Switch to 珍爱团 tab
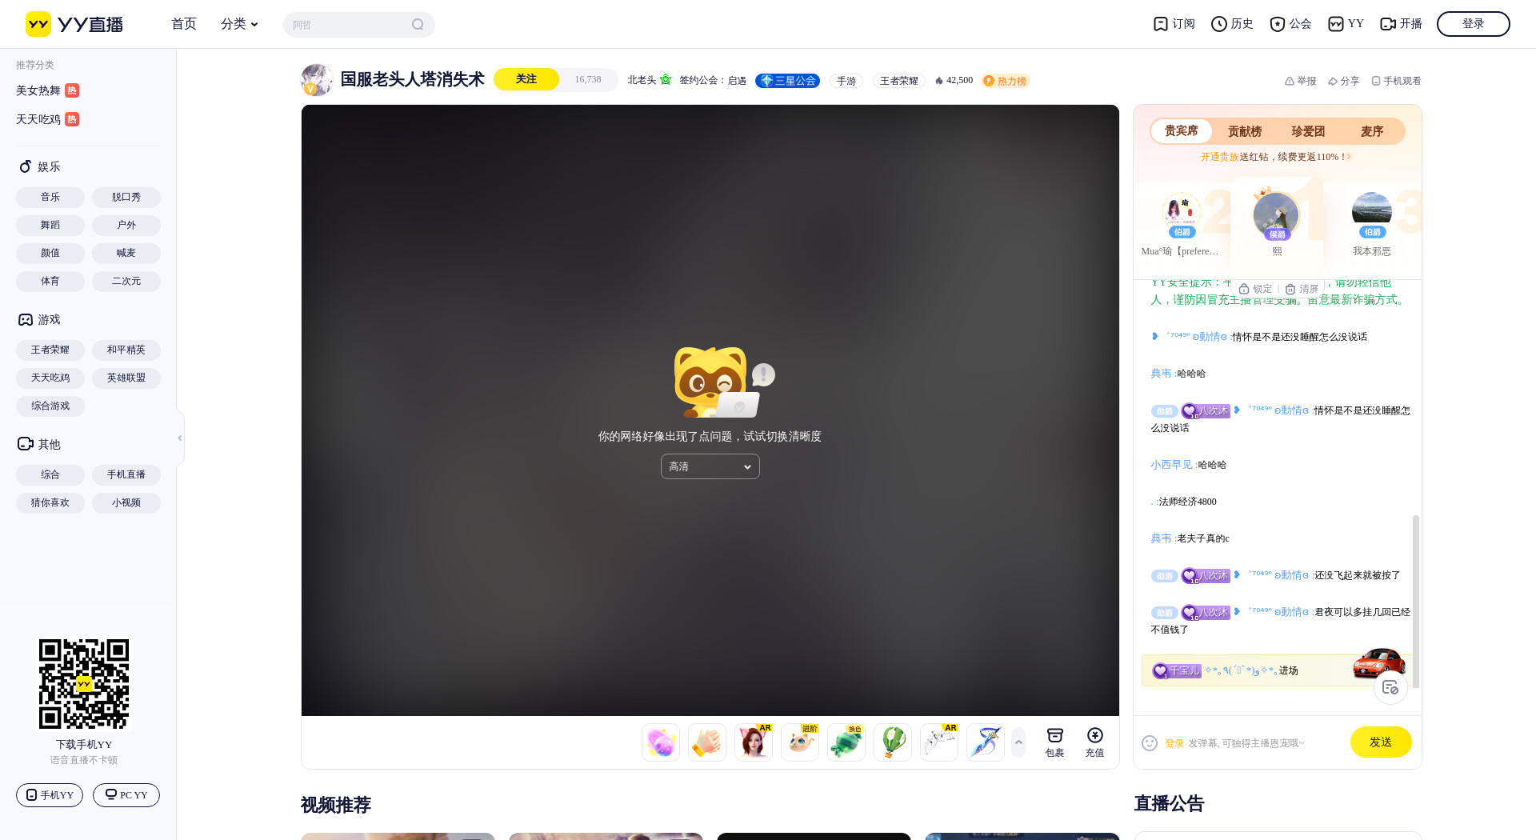Screen dimensions: 1536x840 [x=1308, y=131]
